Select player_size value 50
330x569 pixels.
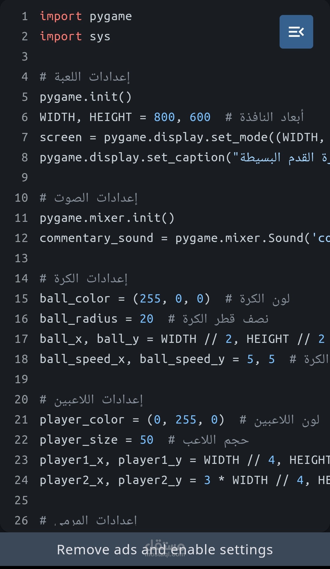pos(147,440)
